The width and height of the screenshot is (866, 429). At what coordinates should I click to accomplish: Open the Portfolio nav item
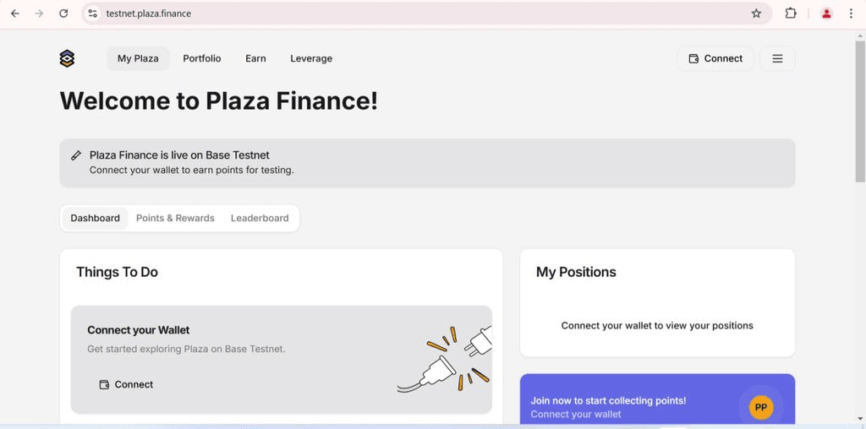tap(202, 58)
